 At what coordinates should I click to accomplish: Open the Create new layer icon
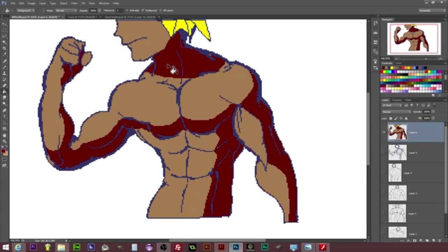(x=433, y=240)
